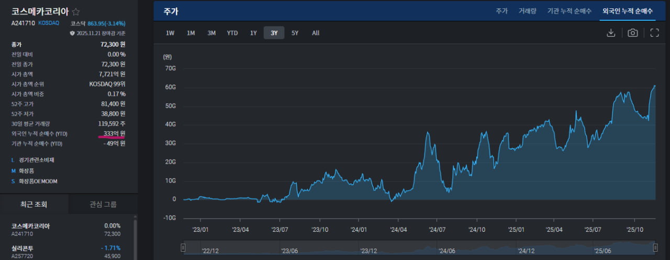Select the 1Y time range
This screenshot has height=260, width=670.
pyautogui.click(x=253, y=33)
